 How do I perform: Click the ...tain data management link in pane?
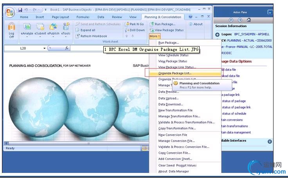click(x=236, y=132)
